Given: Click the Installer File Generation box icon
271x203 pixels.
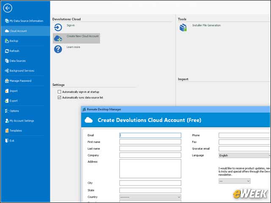Looking at the screenshot, I should (183, 27).
